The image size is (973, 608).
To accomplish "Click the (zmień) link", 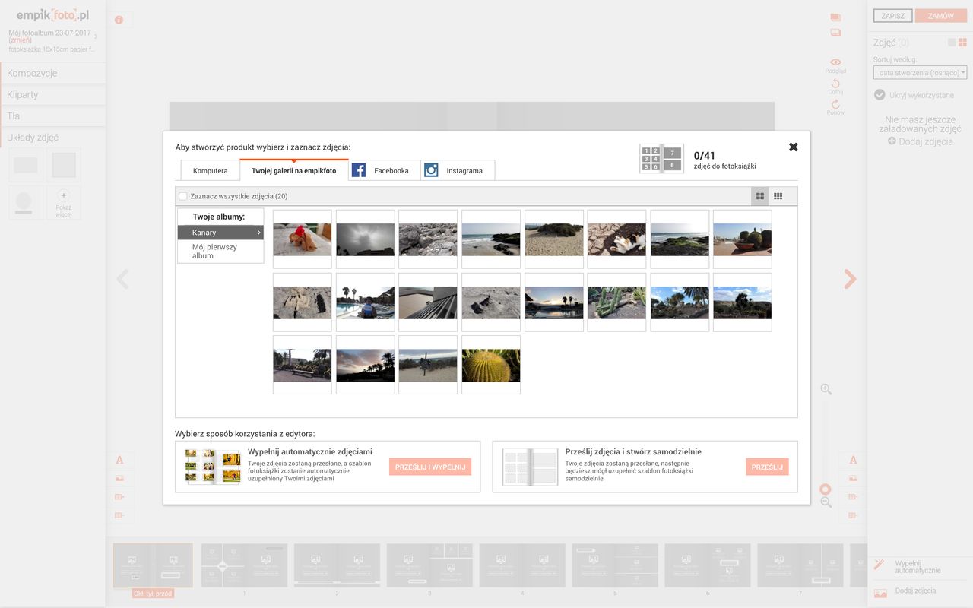I will (x=20, y=40).
